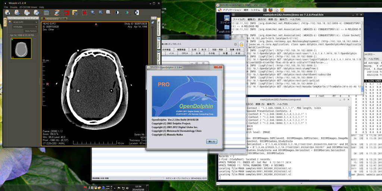Open the image grid layout icon in Weasis
382x191 pixels.
click(46, 13)
